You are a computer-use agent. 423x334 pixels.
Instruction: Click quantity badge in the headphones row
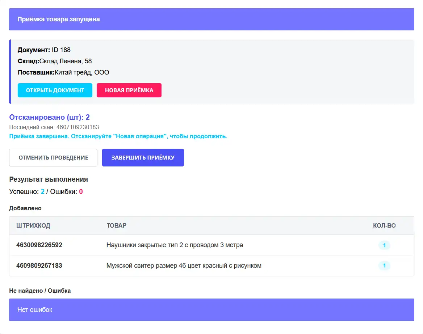[x=384, y=245]
